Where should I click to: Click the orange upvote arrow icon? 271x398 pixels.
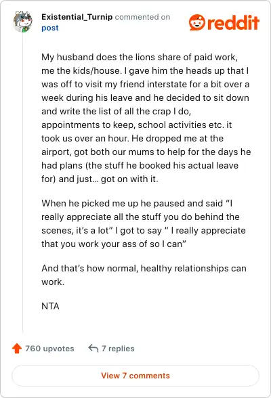pyautogui.click(x=17, y=348)
